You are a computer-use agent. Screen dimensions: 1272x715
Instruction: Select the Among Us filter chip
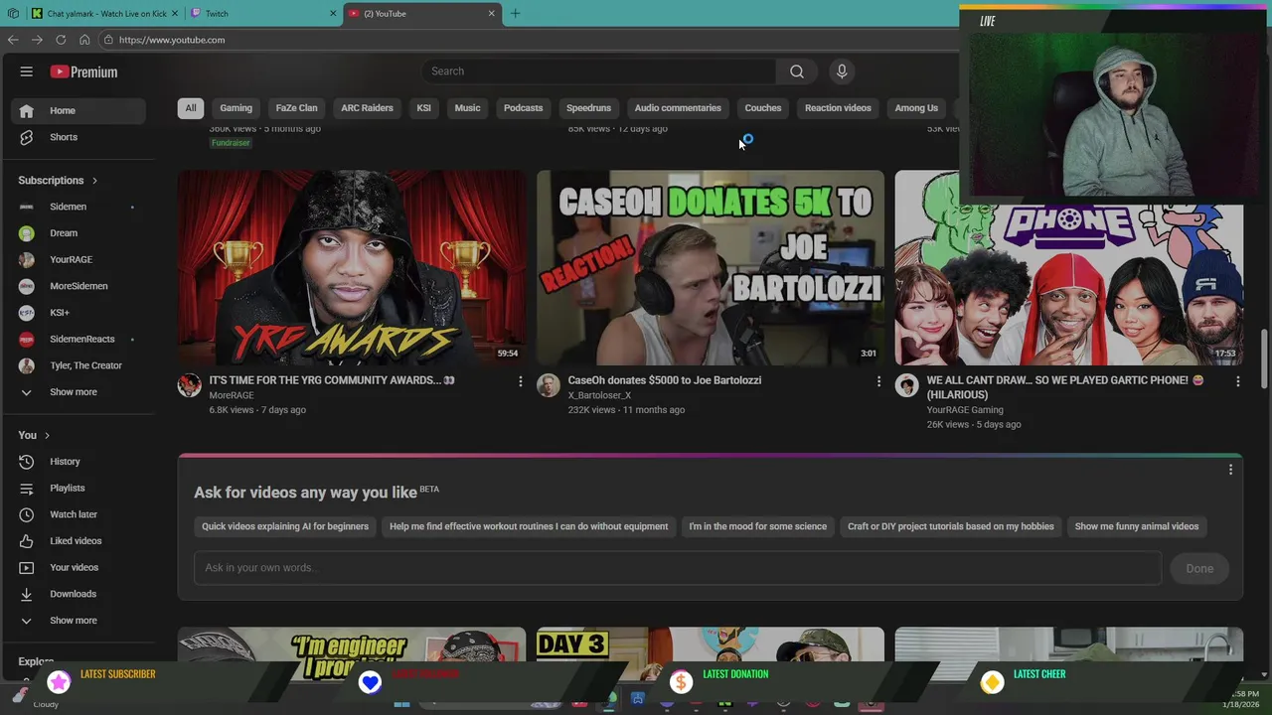tap(916, 108)
